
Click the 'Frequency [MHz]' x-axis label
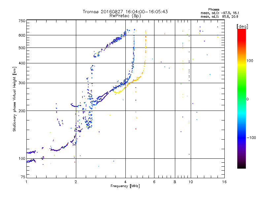coord(125,186)
